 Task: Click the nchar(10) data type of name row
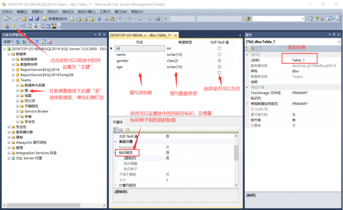[175, 54]
